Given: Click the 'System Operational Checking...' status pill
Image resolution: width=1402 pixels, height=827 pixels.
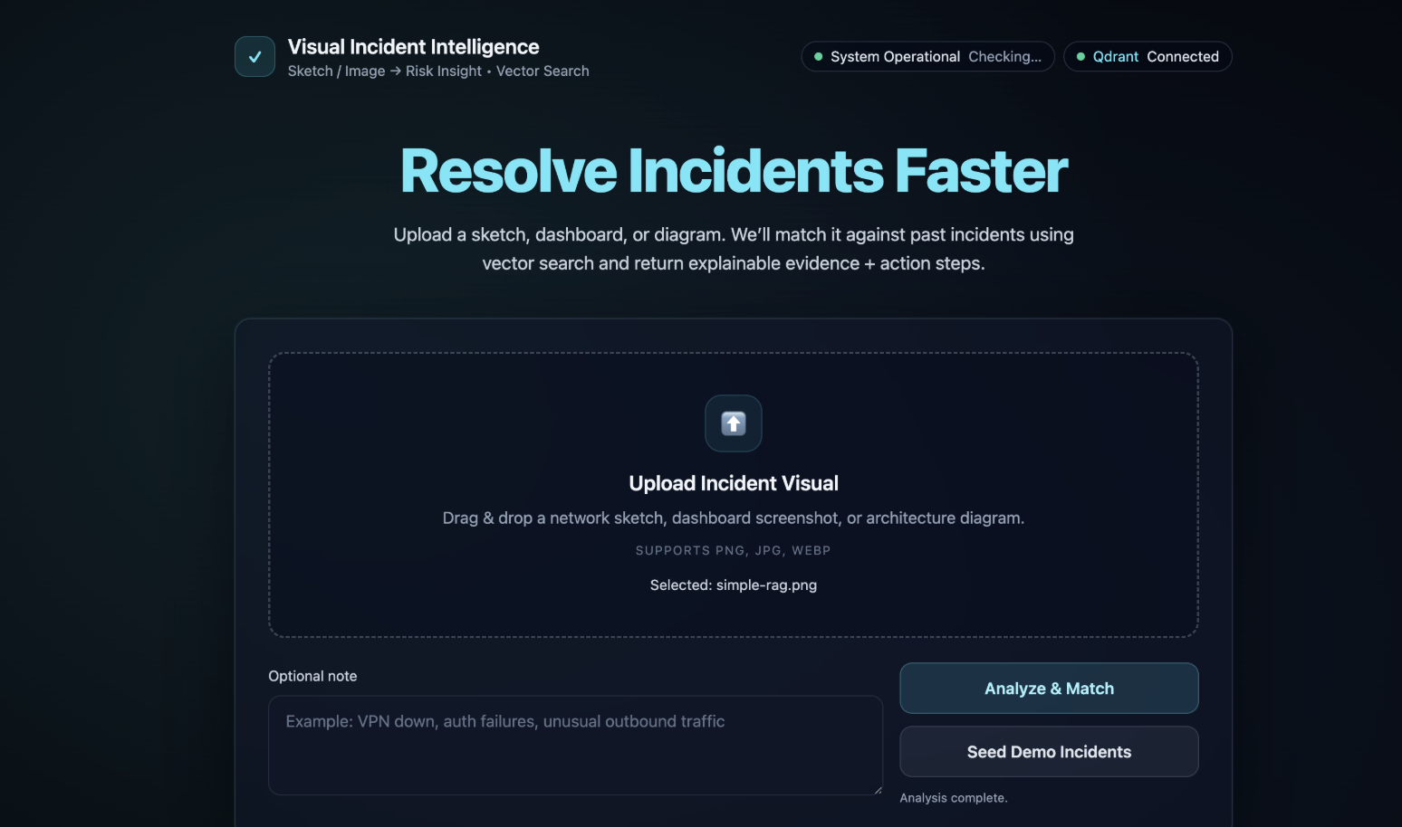Looking at the screenshot, I should pos(927,56).
